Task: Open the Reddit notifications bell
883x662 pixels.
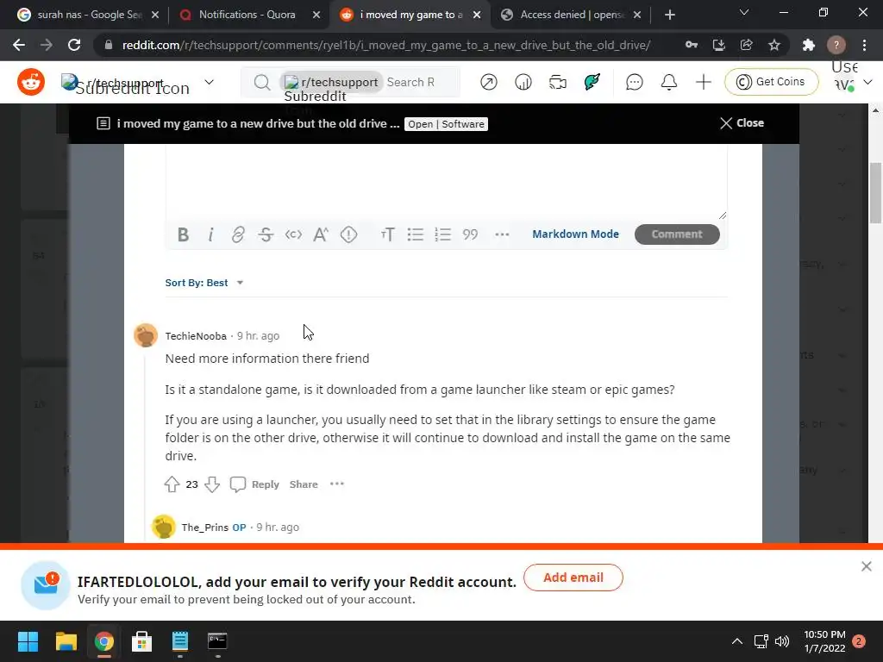Action: (668, 82)
